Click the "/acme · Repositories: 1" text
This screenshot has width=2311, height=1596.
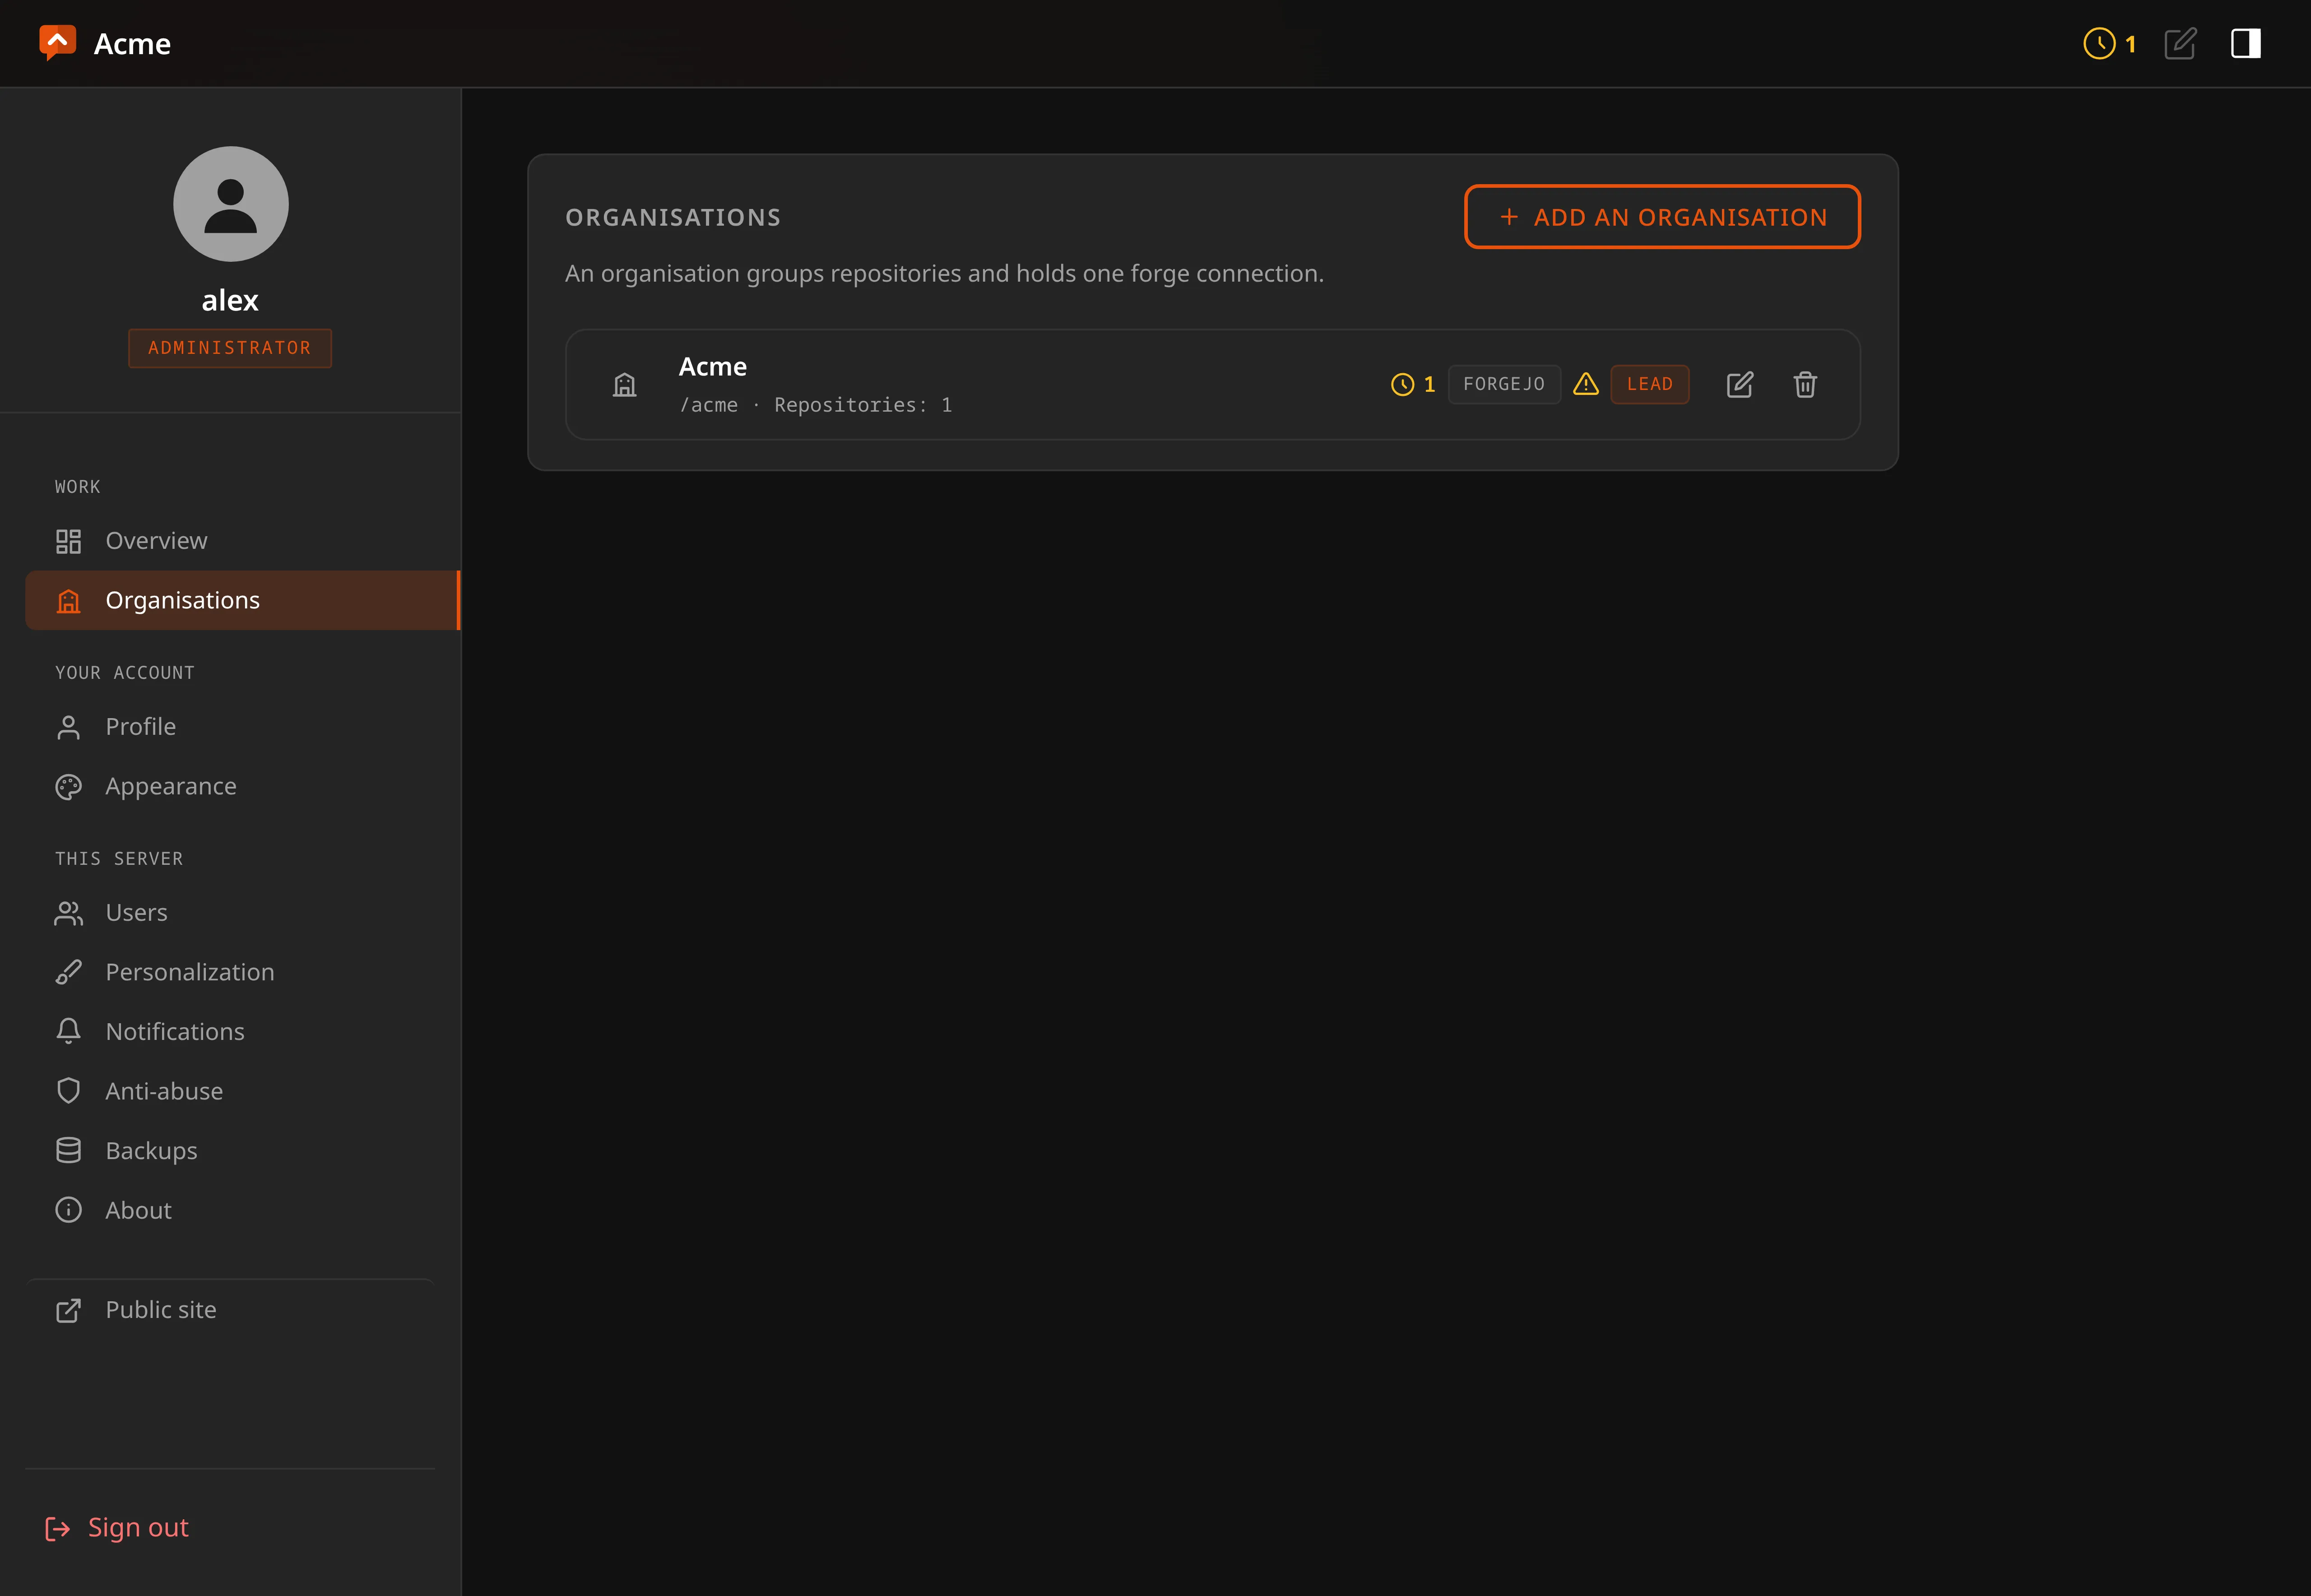(x=815, y=405)
